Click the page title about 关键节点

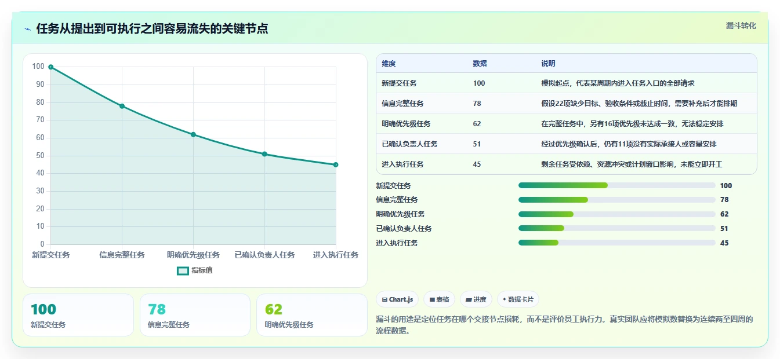pos(152,29)
